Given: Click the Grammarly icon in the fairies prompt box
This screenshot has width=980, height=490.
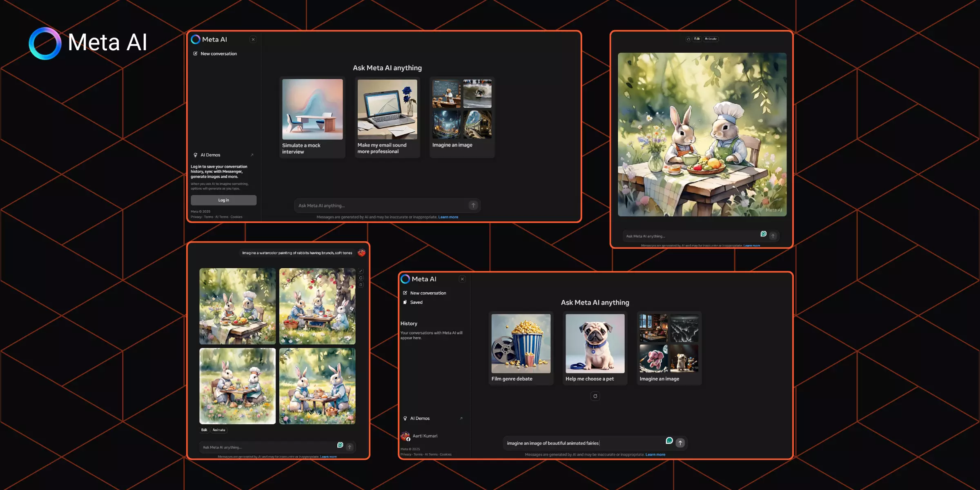Looking at the screenshot, I should [x=669, y=441].
